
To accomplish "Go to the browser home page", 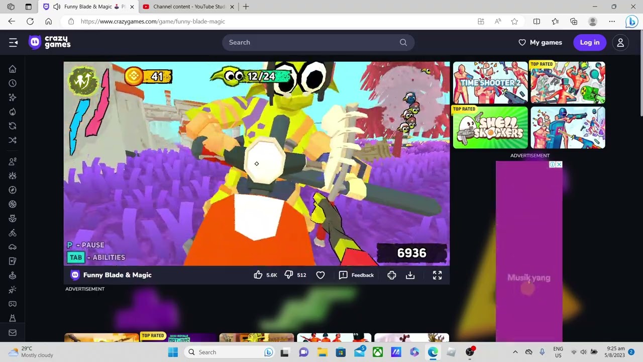I will point(48,22).
